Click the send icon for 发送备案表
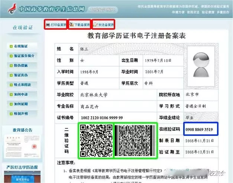Screen dimensions: 233x183 pyautogui.click(x=95, y=24)
